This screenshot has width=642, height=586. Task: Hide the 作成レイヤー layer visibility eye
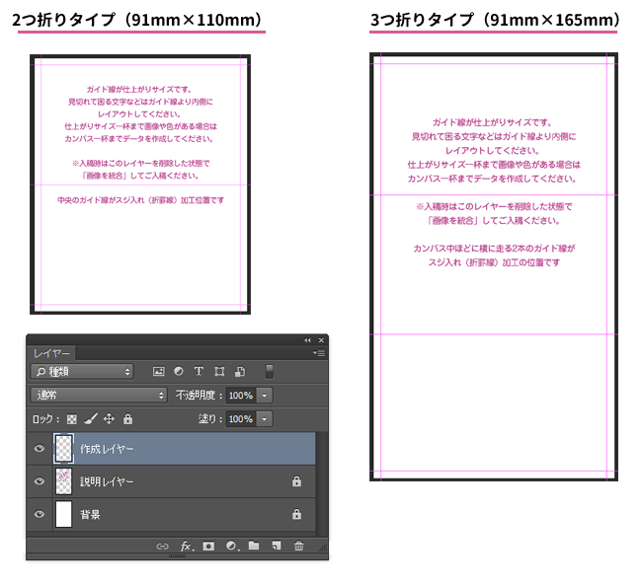coord(40,448)
